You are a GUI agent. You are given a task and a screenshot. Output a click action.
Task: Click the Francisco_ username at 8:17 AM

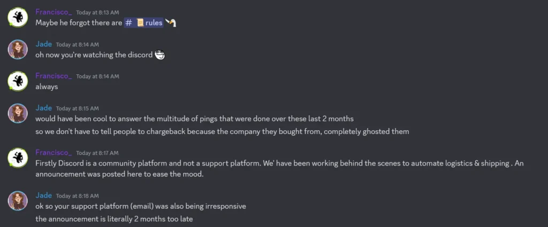pyautogui.click(x=54, y=152)
